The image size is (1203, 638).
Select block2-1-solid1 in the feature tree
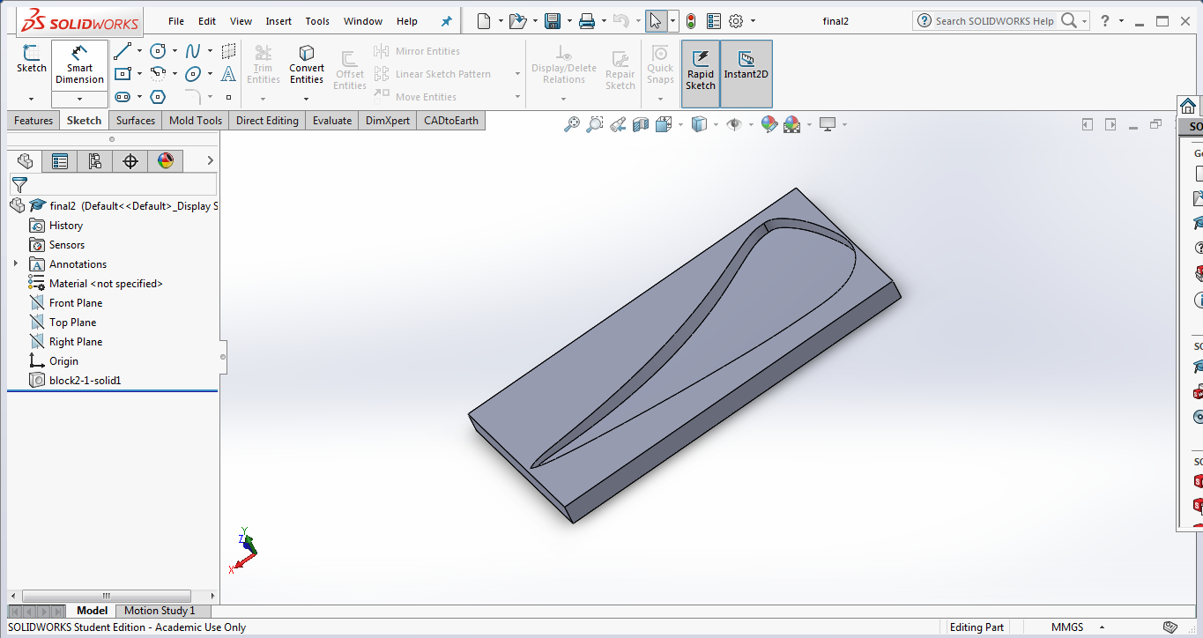pos(85,381)
